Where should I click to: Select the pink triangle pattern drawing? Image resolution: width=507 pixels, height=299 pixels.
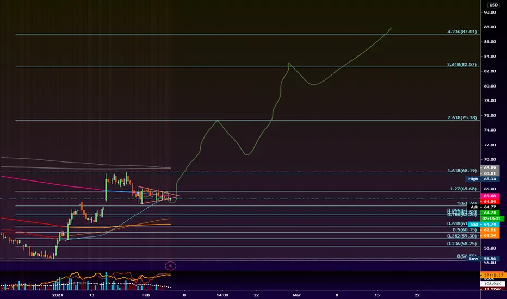(x=158, y=195)
